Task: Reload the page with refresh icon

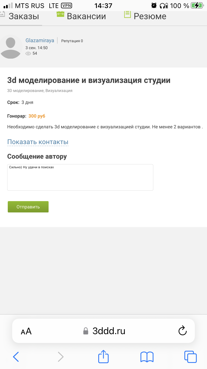Action: pyautogui.click(x=182, y=331)
